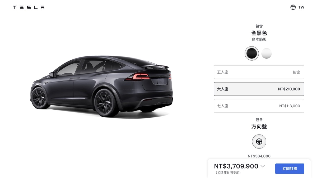This screenshot has height=178, width=317.
Task: Click the Tesla logo
Action: click(x=29, y=7)
